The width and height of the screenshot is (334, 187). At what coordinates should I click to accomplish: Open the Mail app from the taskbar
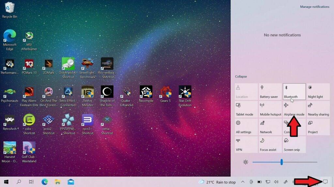click(71, 182)
